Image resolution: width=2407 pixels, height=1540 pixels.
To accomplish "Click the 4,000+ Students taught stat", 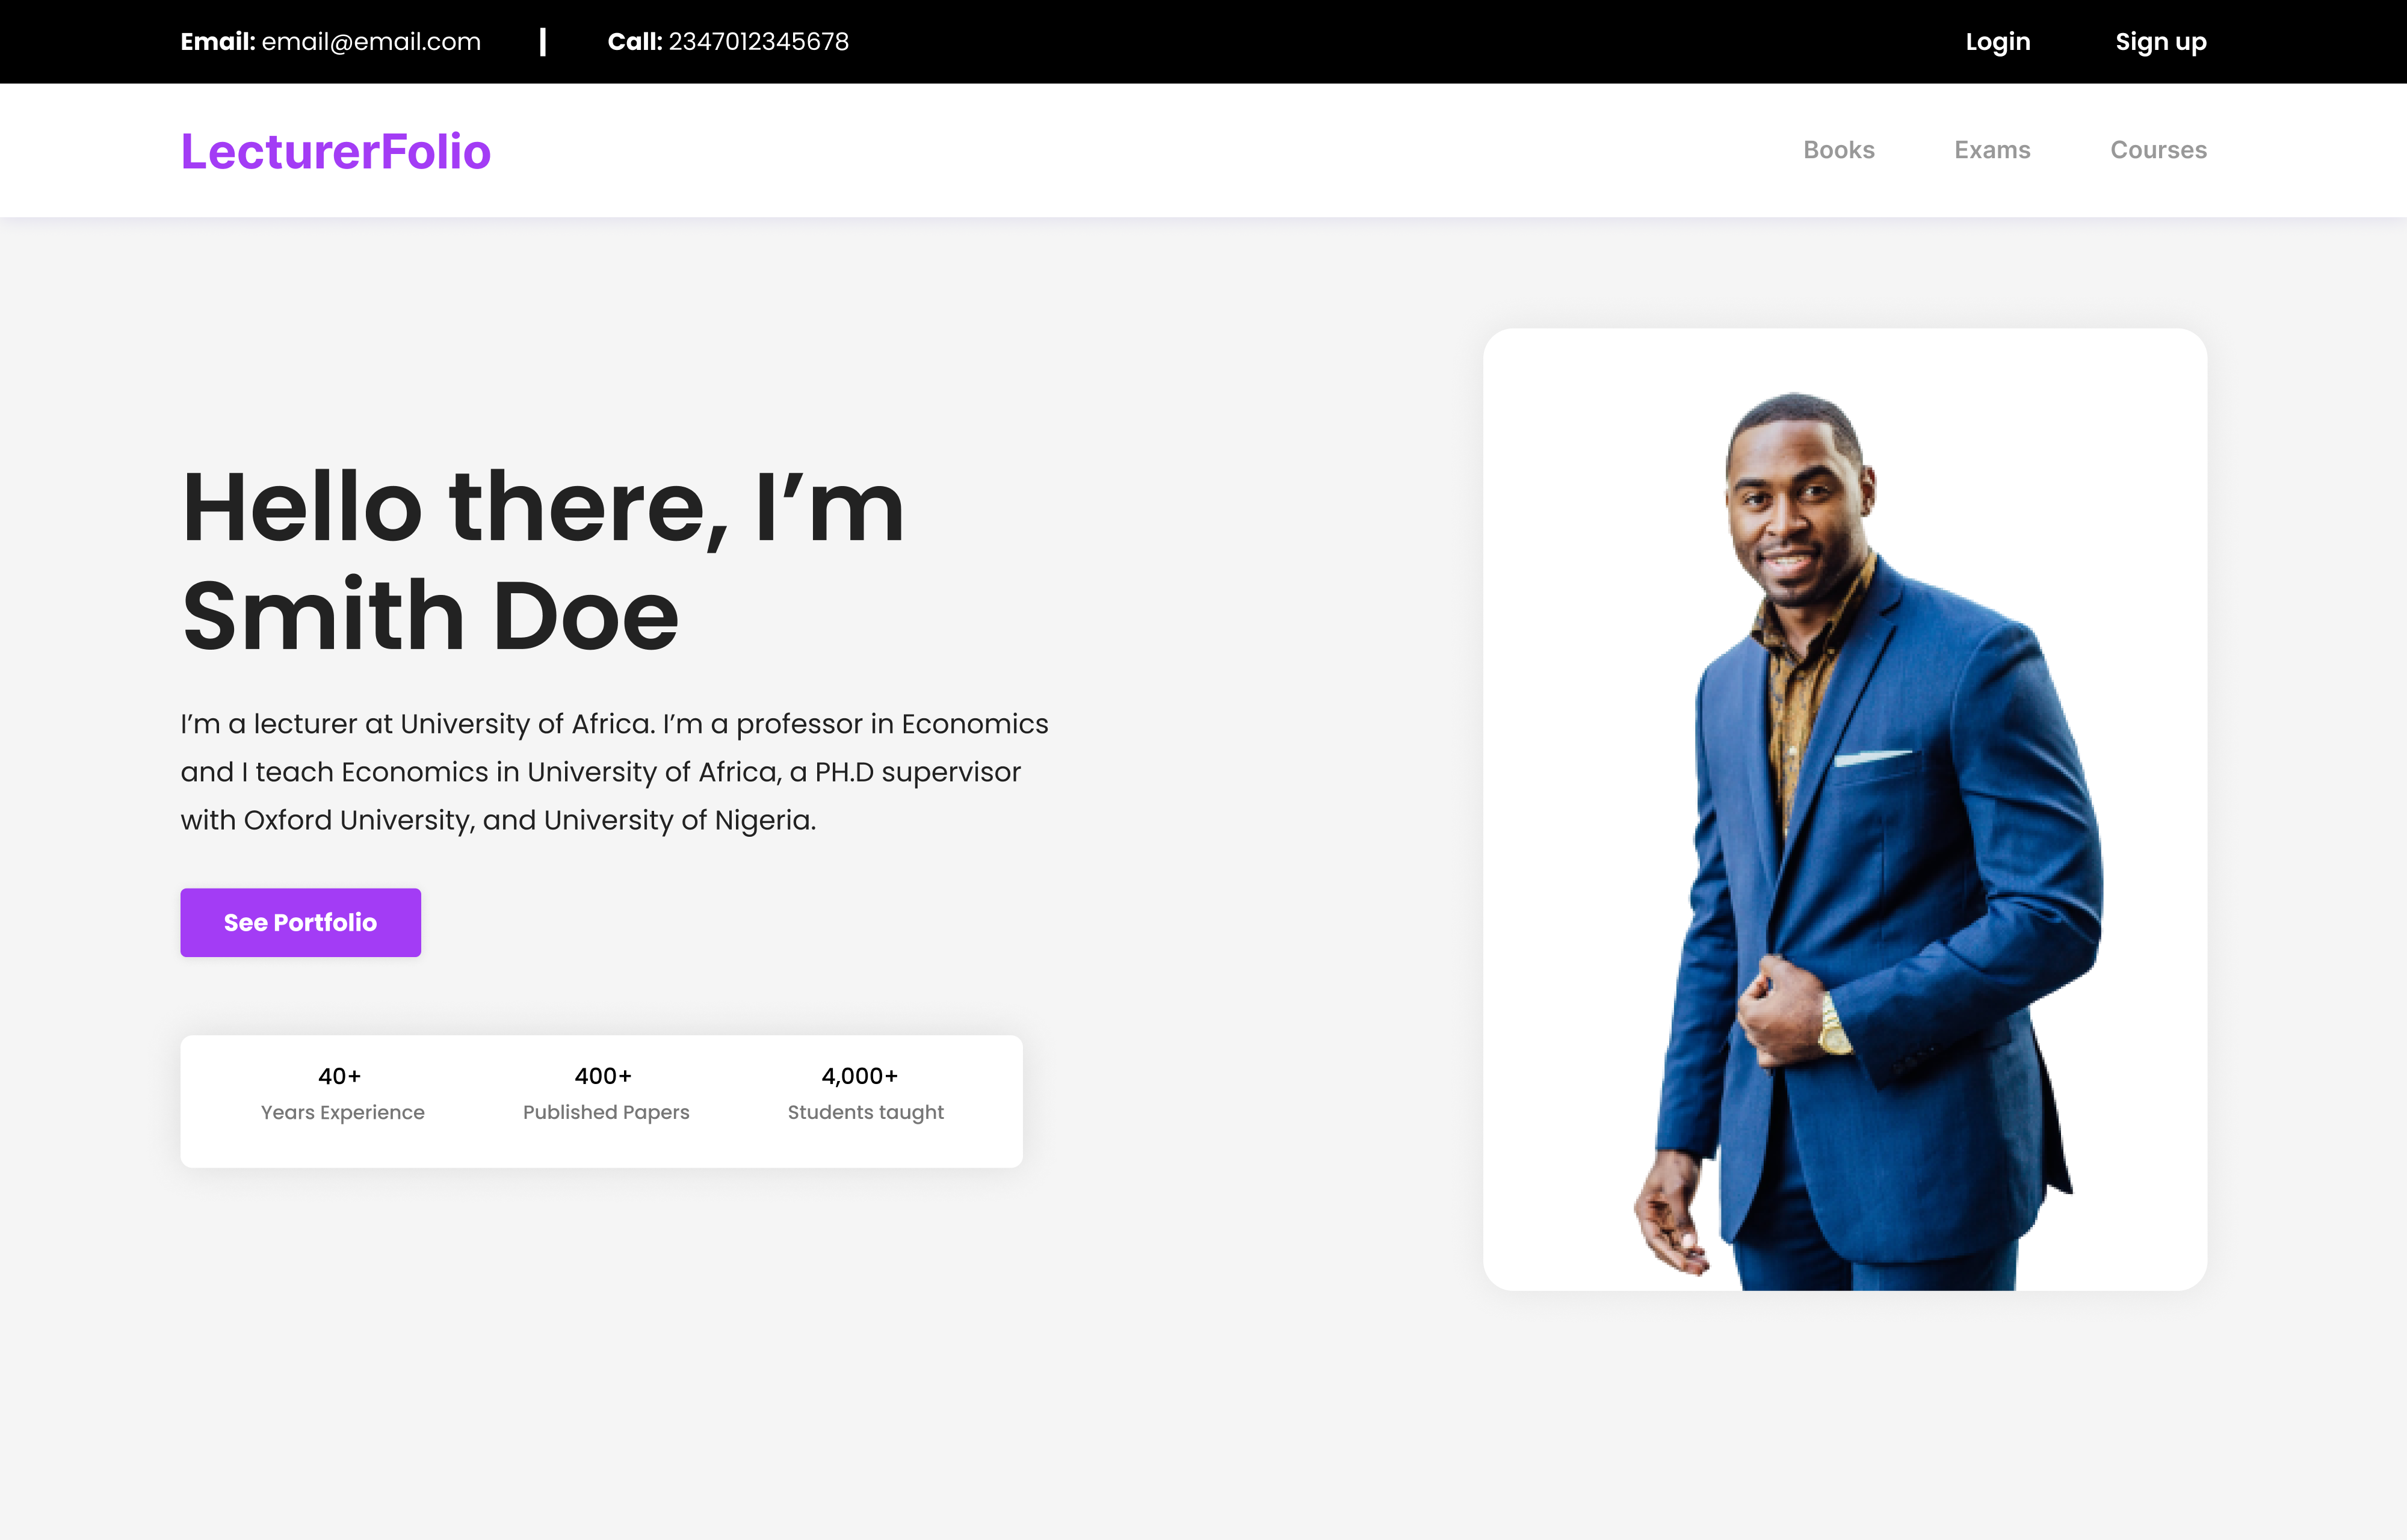I will click(x=865, y=1093).
